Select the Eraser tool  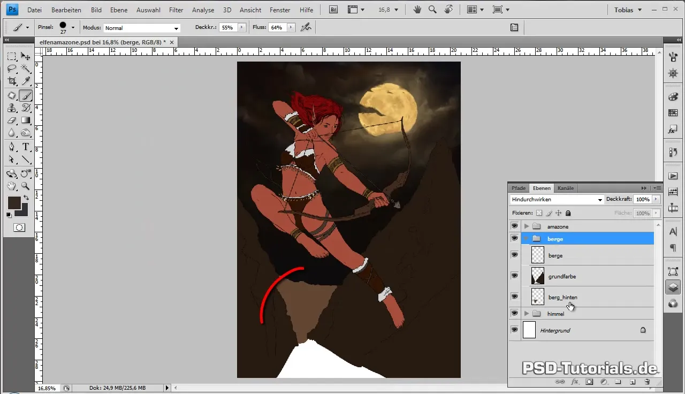tap(12, 120)
